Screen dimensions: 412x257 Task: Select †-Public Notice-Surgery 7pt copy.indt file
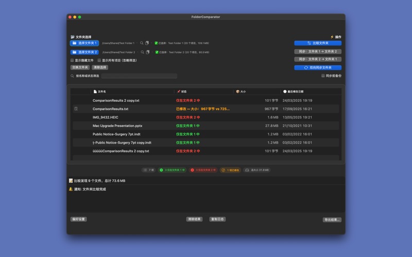click(122, 143)
